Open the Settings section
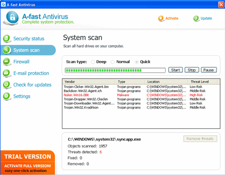Screen dimensions: 225x175 [22, 96]
